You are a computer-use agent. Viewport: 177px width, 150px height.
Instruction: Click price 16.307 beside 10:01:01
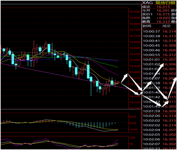click(x=169, y=60)
